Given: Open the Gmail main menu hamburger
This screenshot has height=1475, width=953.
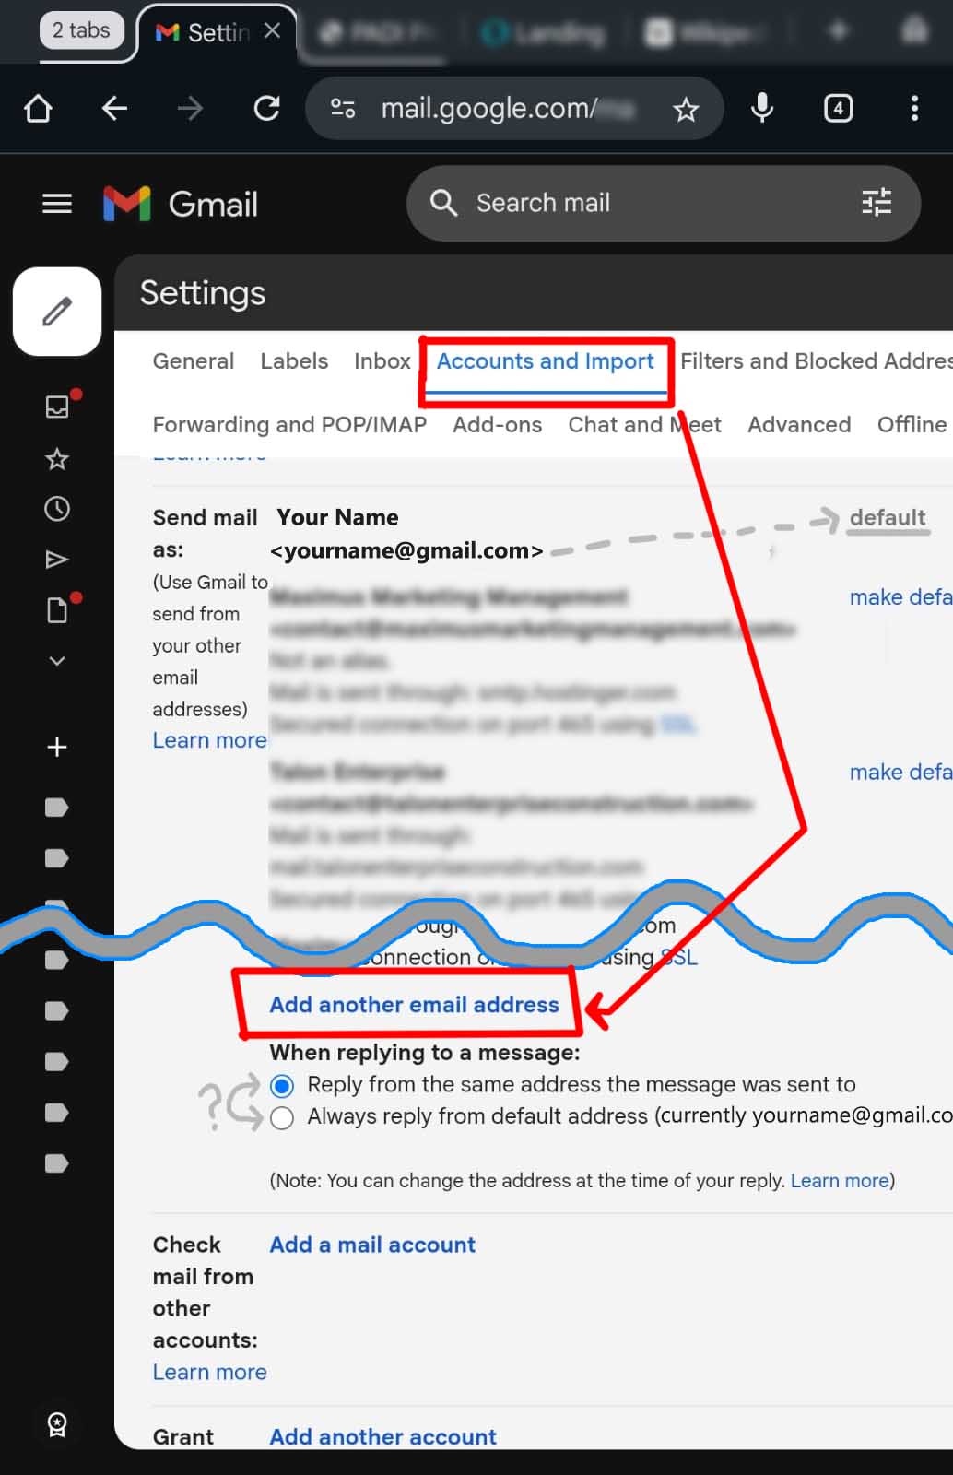Looking at the screenshot, I should tap(57, 204).
